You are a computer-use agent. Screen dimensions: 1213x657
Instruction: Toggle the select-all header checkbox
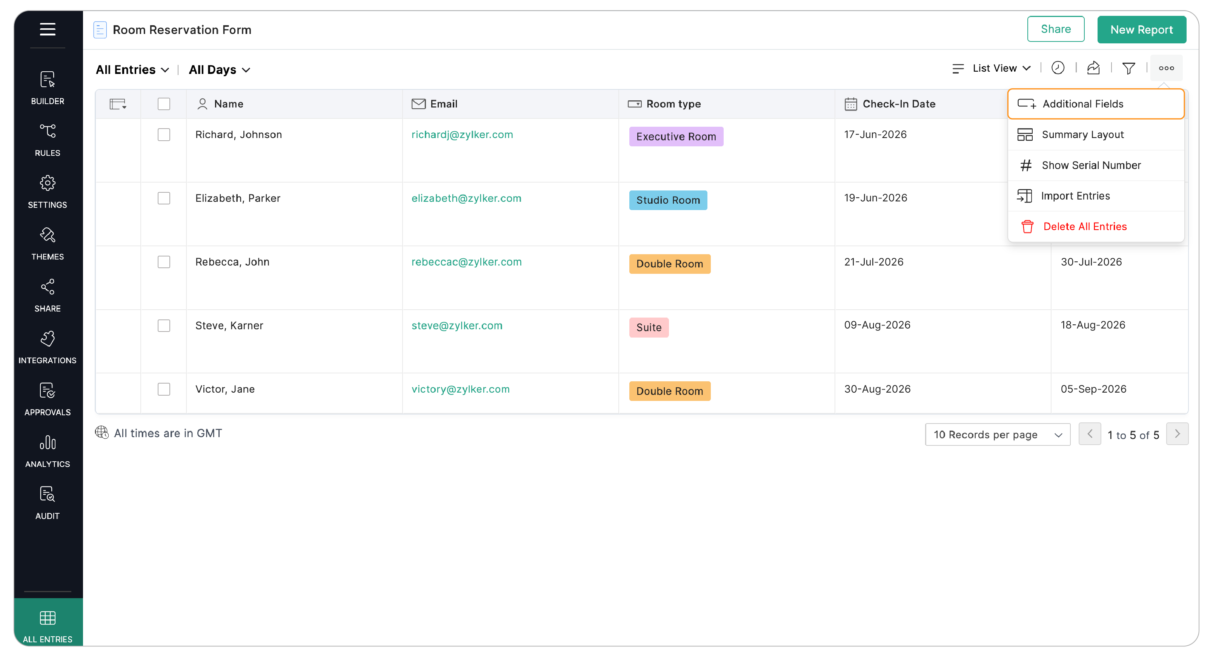coord(164,104)
